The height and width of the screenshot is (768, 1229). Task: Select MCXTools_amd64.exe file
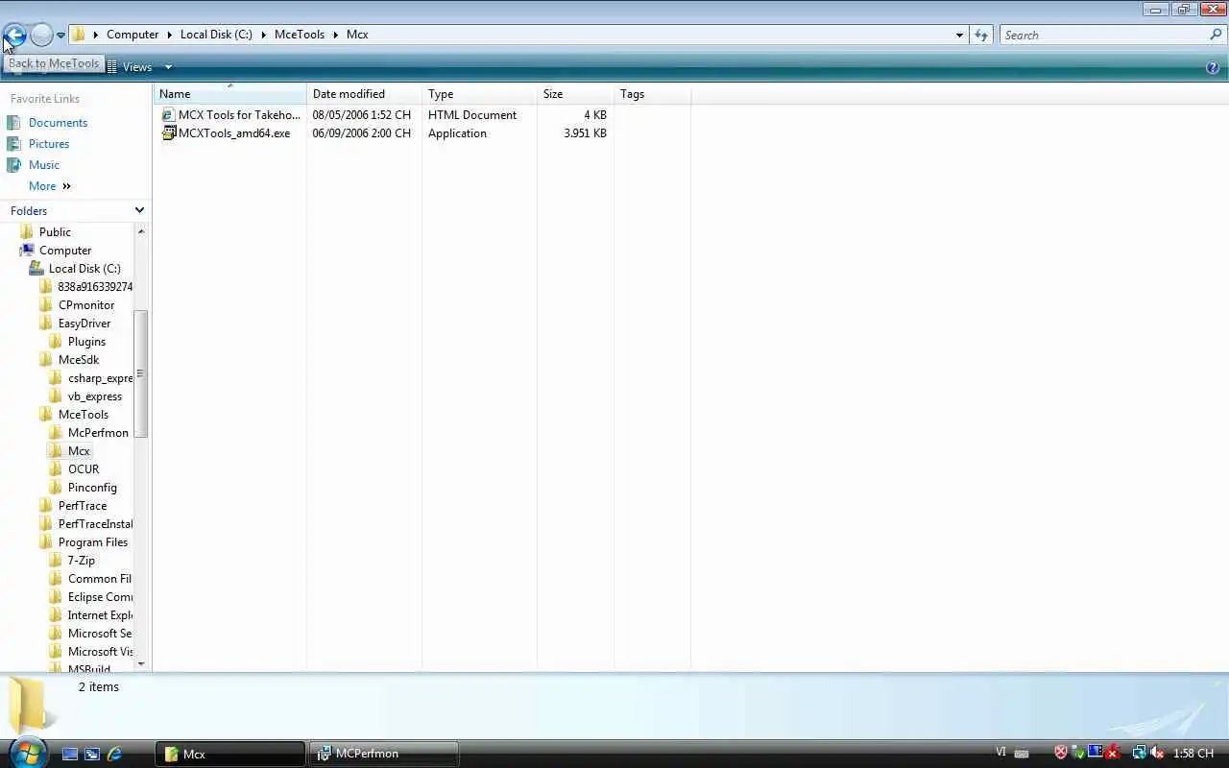[x=234, y=133]
